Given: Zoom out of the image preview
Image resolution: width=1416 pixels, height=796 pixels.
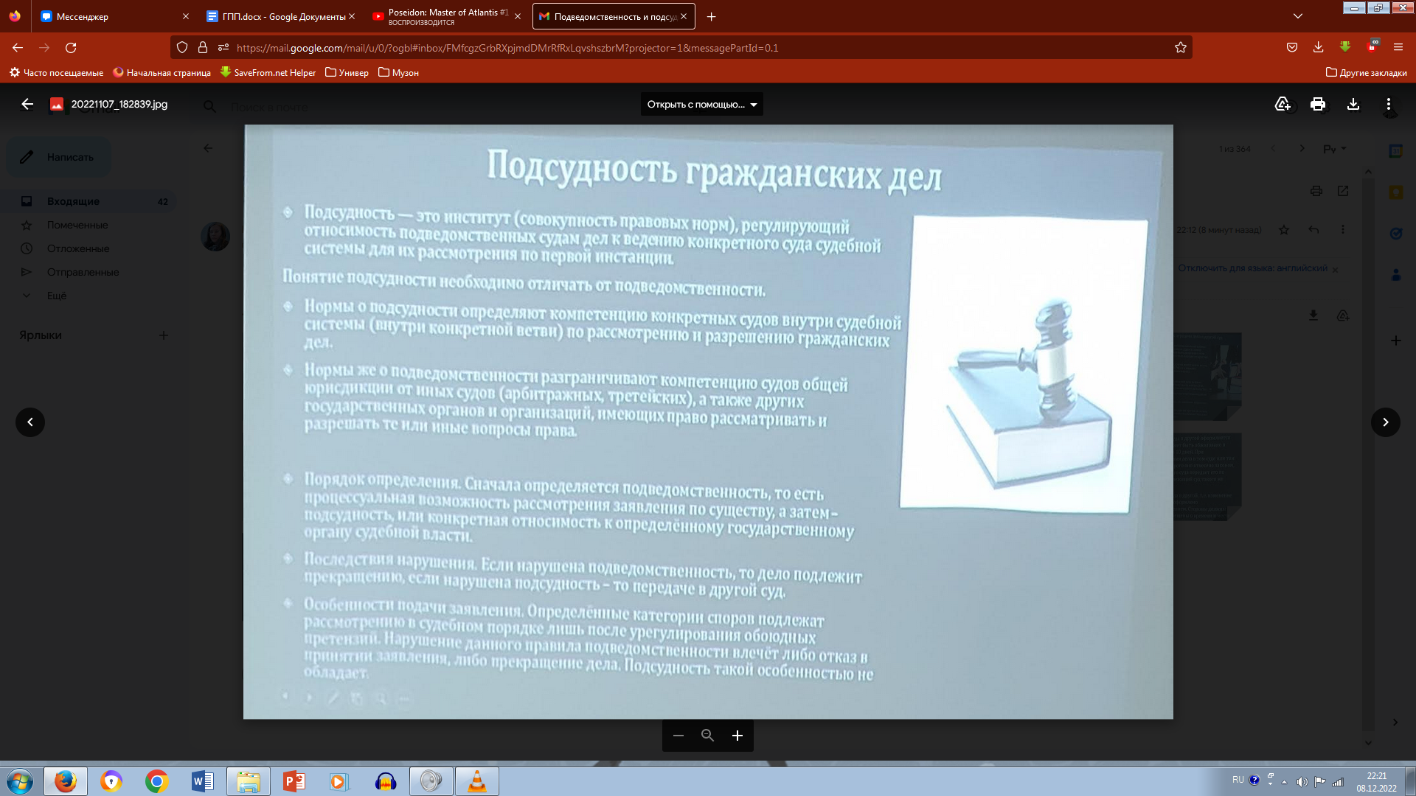Looking at the screenshot, I should point(678,736).
